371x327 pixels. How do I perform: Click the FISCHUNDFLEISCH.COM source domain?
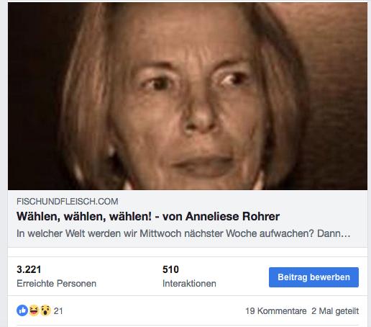(68, 202)
